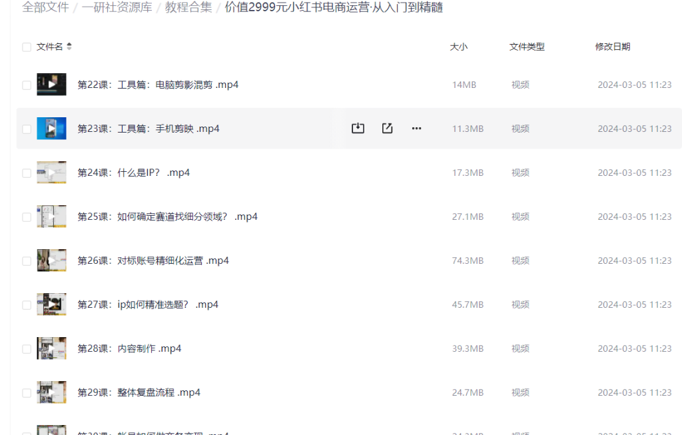
Task: Open video thumbnail of 第24课 什么是IP
Action: (51, 173)
